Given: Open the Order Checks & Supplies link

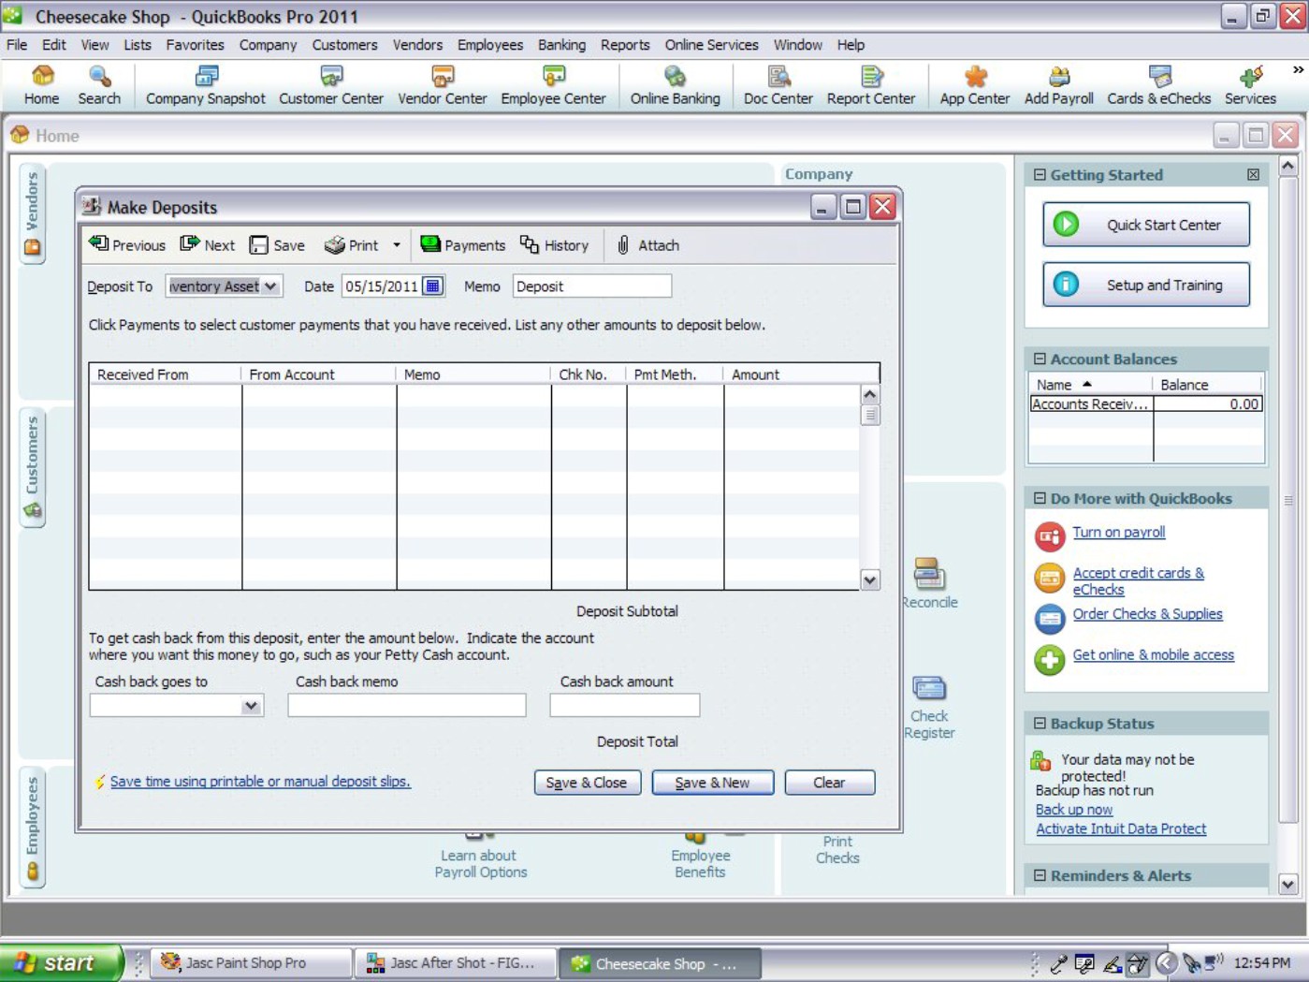Looking at the screenshot, I should (1147, 614).
